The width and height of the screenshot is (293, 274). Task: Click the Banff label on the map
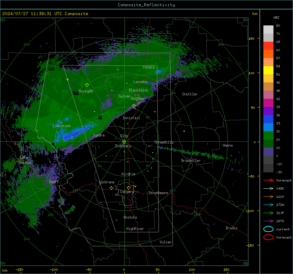point(54,181)
